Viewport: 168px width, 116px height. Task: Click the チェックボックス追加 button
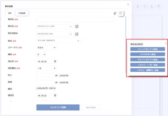[x=147, y=49]
